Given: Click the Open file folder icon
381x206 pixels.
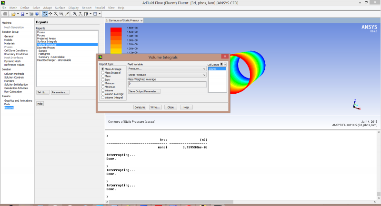Looking at the screenshot, I should pyautogui.click(x=14, y=14).
